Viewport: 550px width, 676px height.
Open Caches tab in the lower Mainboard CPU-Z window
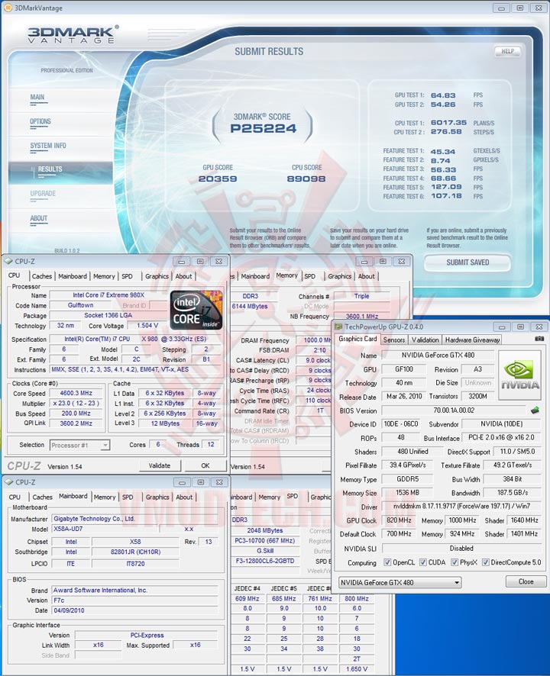coord(42,497)
